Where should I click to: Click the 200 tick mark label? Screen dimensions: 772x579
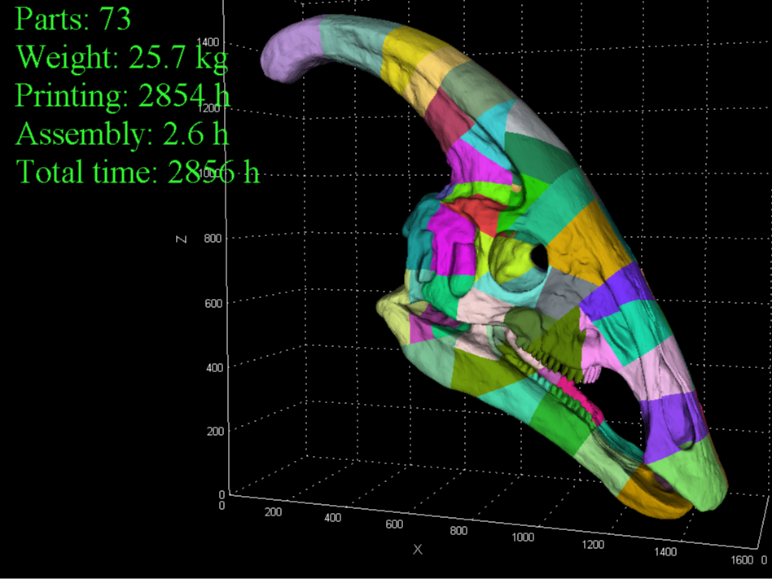(274, 513)
